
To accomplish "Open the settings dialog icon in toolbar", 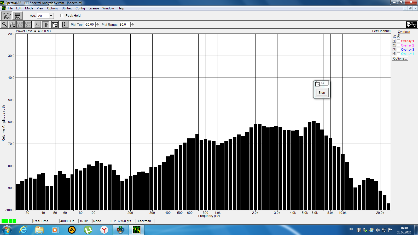I will [55, 25].
